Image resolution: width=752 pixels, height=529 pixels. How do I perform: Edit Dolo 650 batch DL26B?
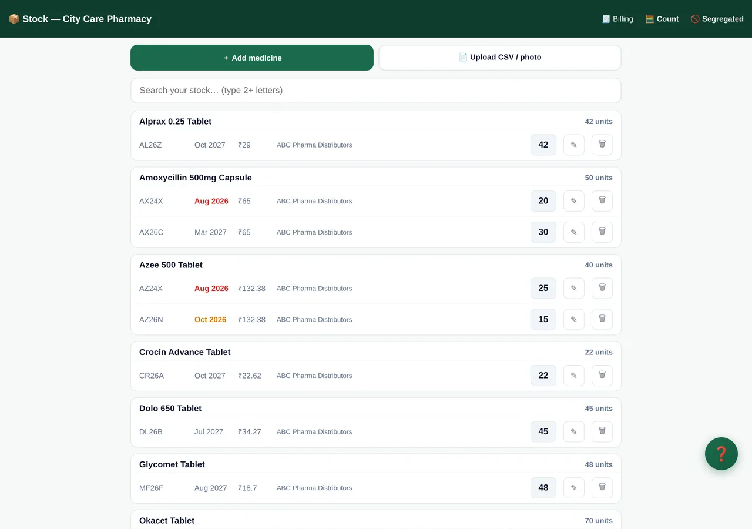(x=574, y=432)
